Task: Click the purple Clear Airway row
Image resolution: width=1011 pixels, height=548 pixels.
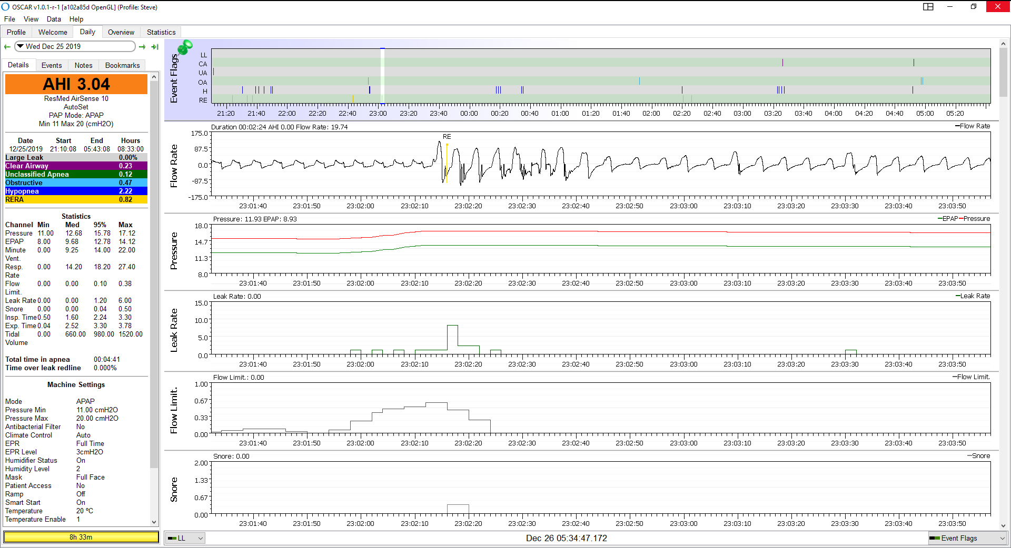Action: click(x=76, y=166)
